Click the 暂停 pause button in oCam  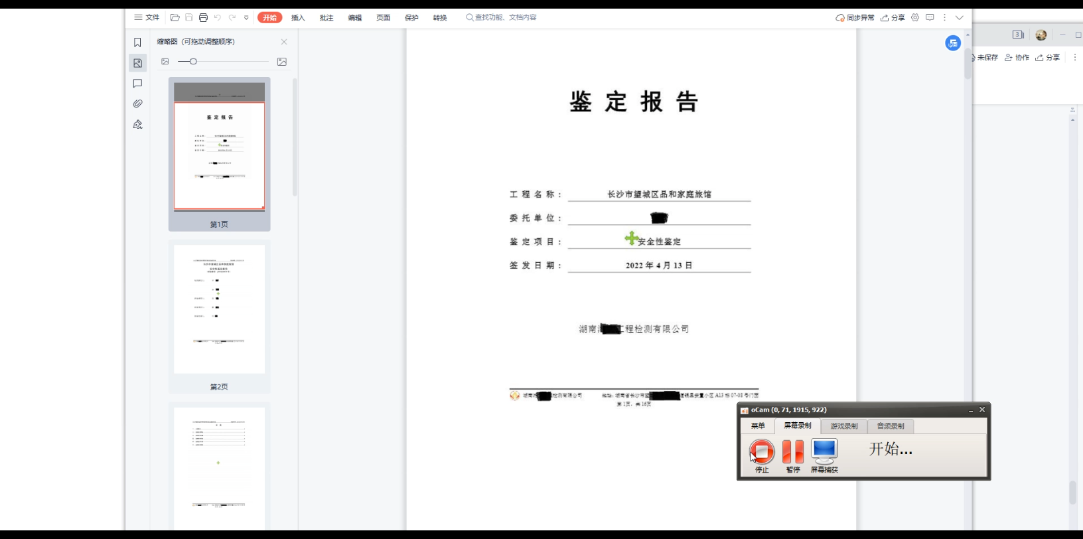pyautogui.click(x=793, y=456)
